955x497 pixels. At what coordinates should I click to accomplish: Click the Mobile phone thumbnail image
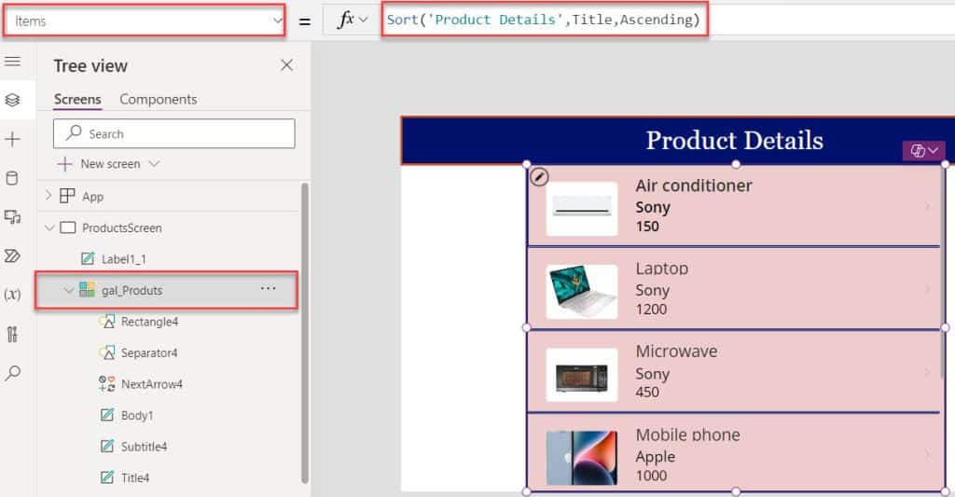pyautogui.click(x=582, y=458)
